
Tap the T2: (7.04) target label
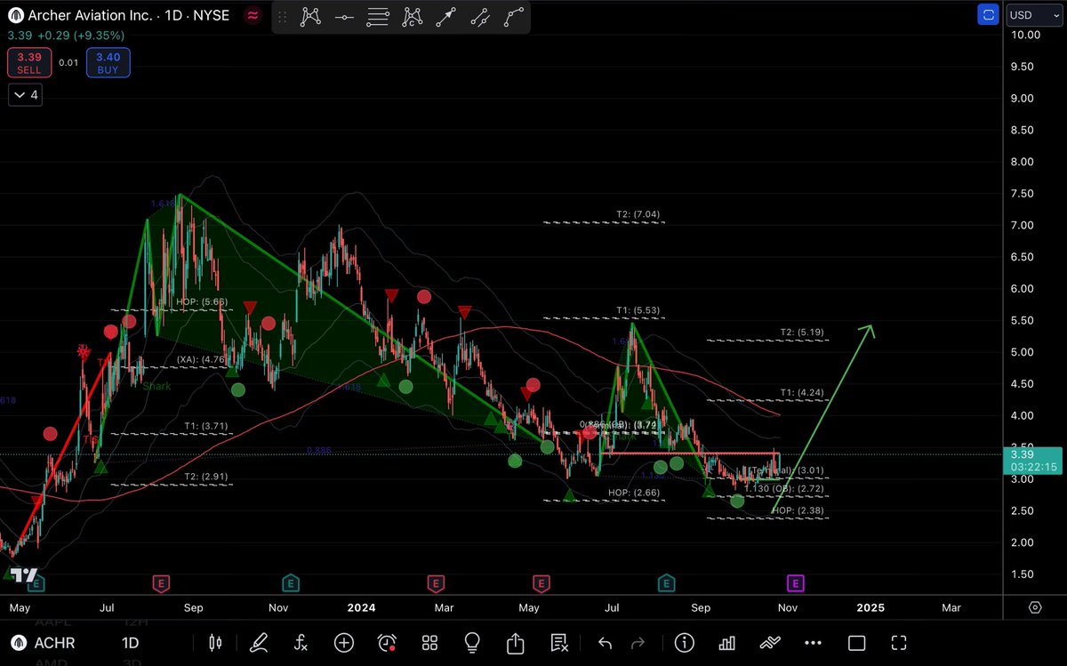pyautogui.click(x=638, y=214)
